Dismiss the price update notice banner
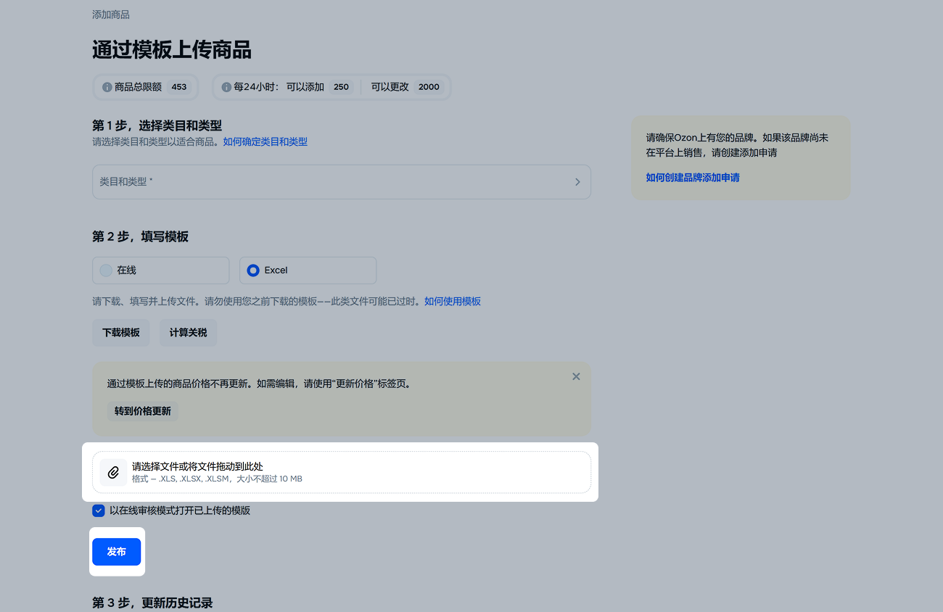 click(576, 376)
